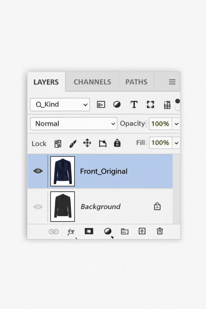The width and height of the screenshot is (206, 309).
Task: Open the Kind filter dropdown
Action: point(60,105)
